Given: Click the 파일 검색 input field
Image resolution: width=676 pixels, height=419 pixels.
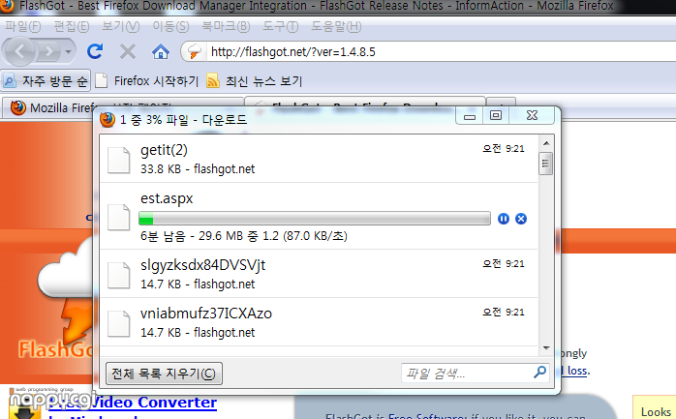Looking at the screenshot, I should (468, 373).
